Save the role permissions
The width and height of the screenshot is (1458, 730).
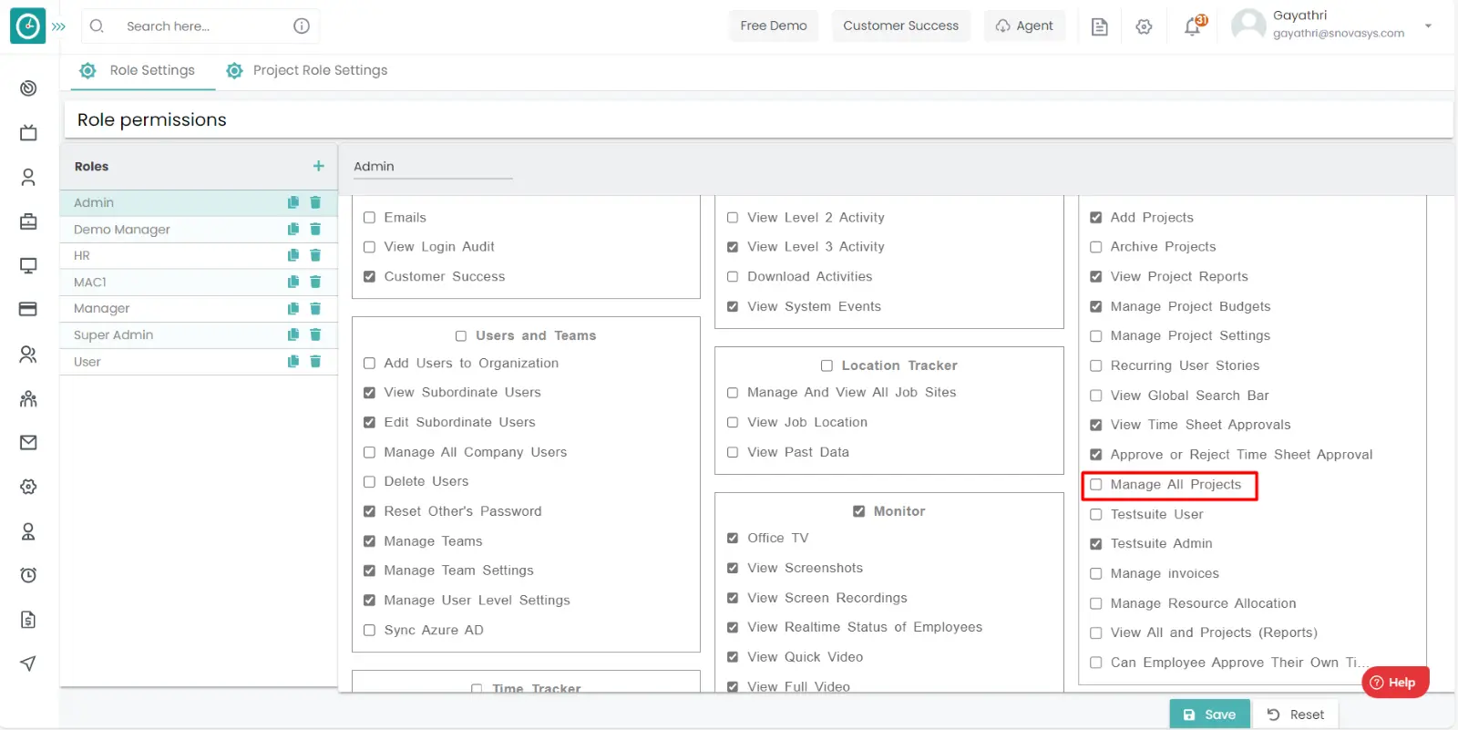[1209, 715]
